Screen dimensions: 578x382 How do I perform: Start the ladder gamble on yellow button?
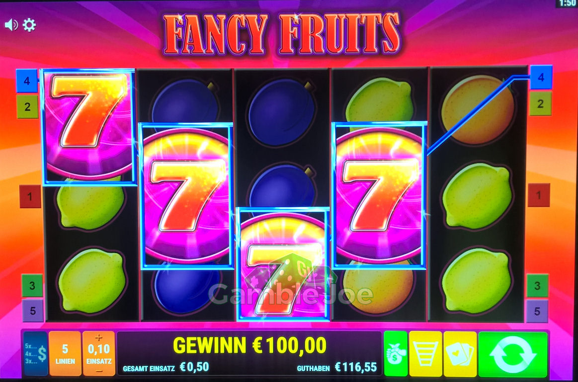pyautogui.click(x=425, y=354)
